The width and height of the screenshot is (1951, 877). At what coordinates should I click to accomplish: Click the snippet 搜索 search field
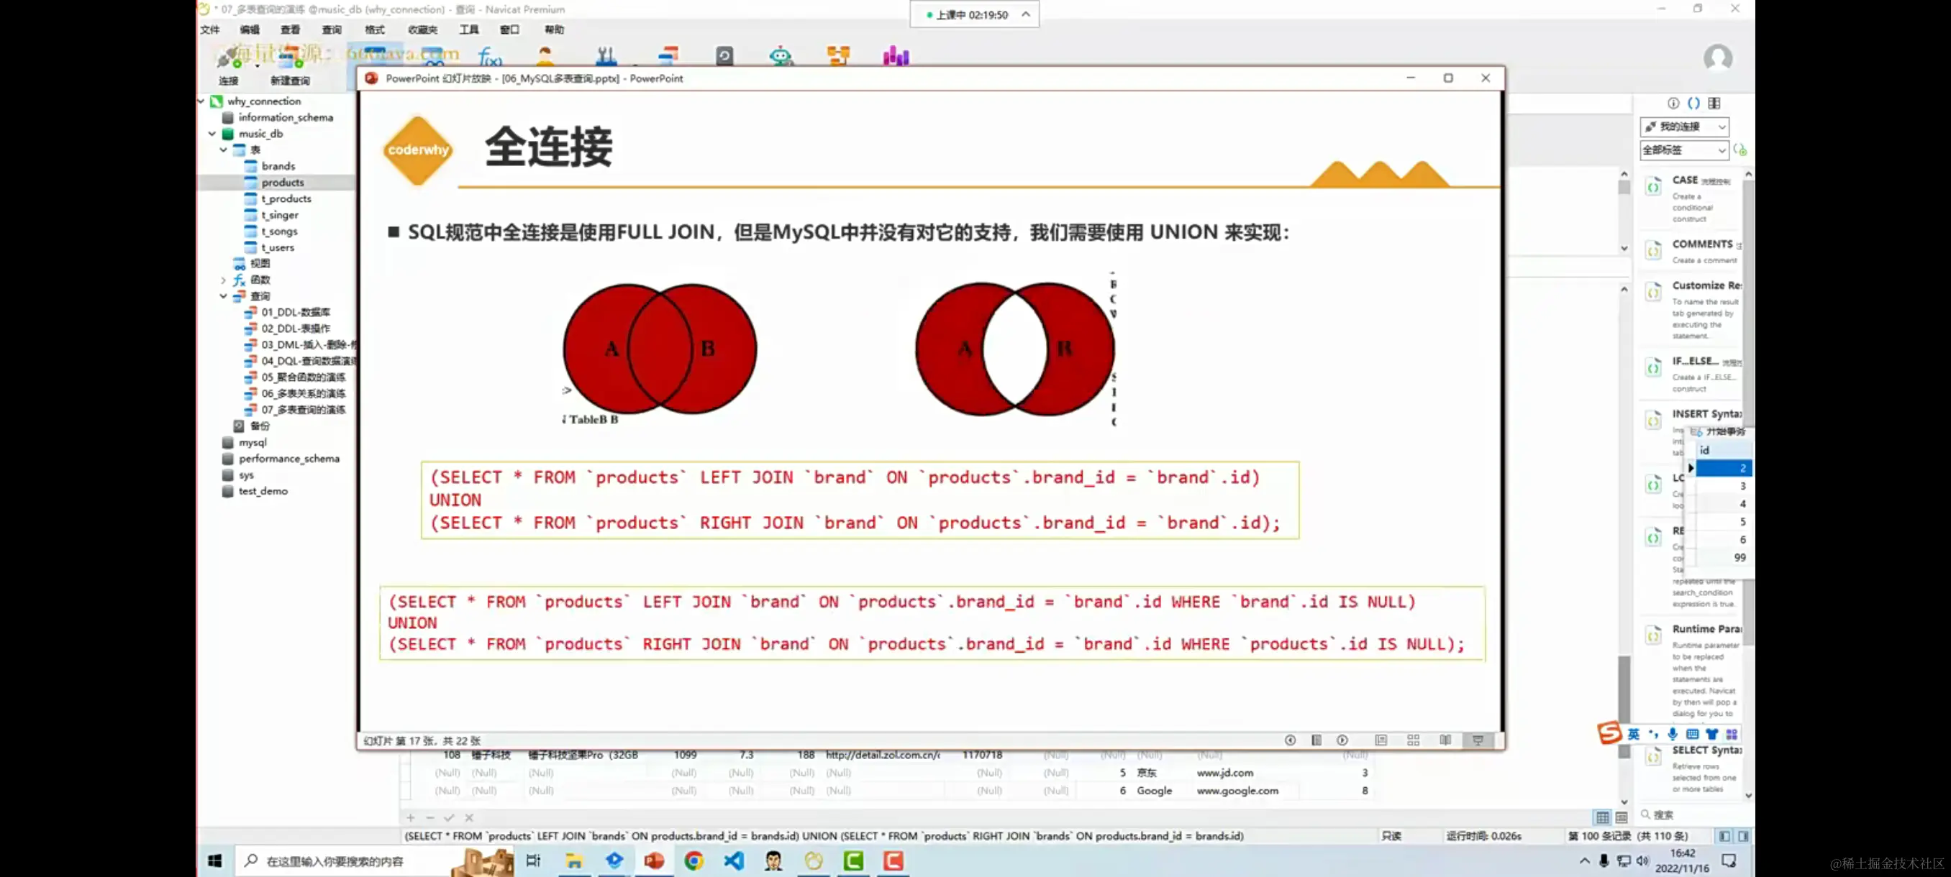[1689, 814]
